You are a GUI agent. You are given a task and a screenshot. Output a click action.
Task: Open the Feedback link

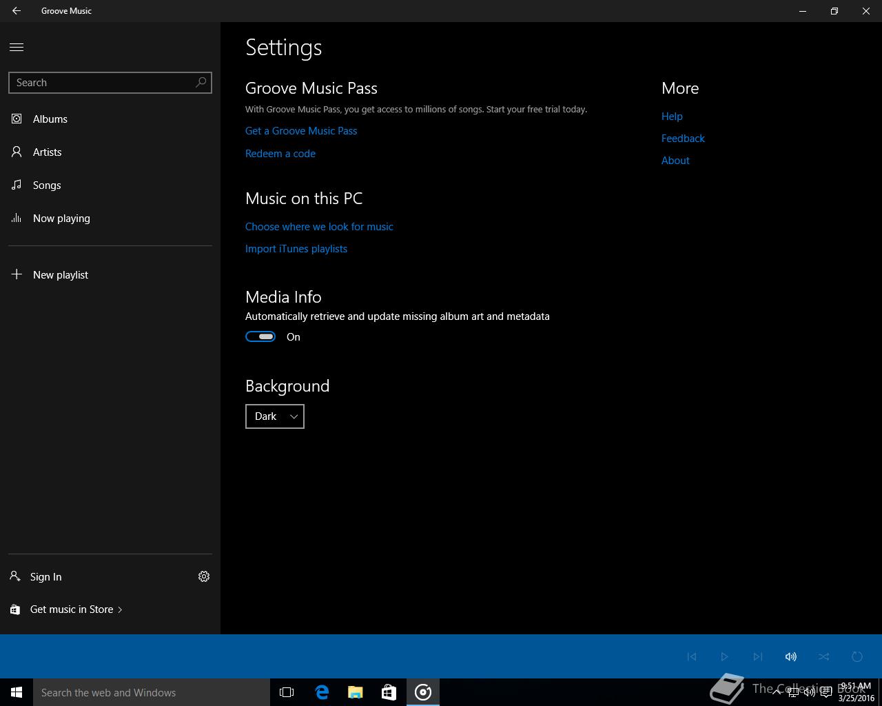[x=683, y=139]
